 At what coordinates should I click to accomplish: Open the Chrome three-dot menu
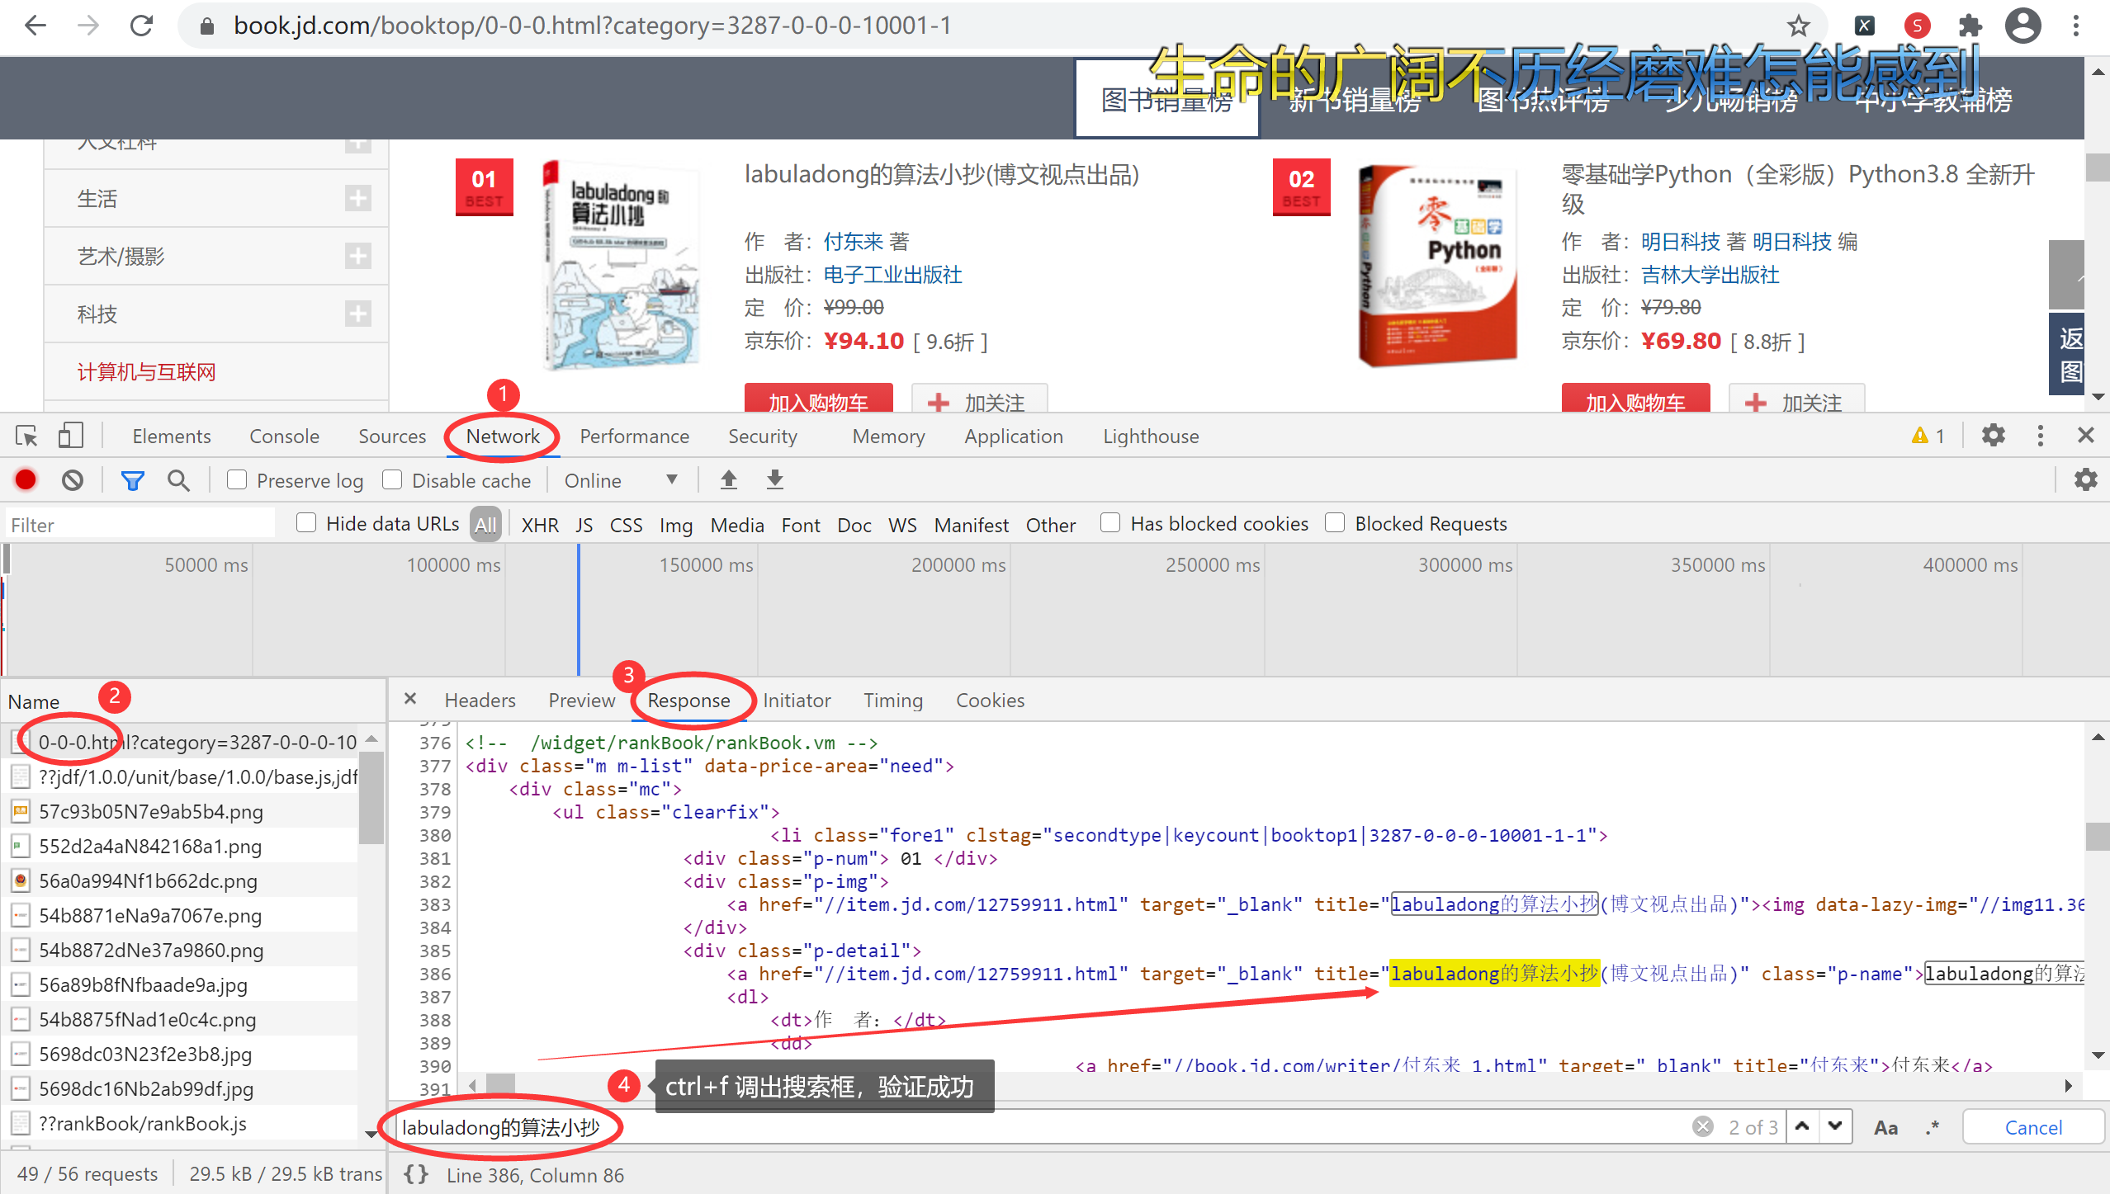(2076, 26)
